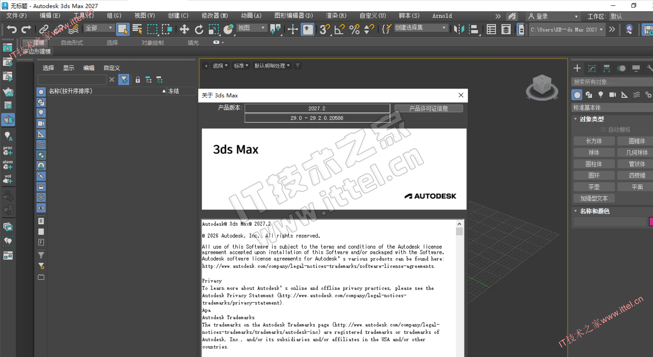Open the 标准 viewport menu
The height and width of the screenshot is (357, 653).
[241, 66]
